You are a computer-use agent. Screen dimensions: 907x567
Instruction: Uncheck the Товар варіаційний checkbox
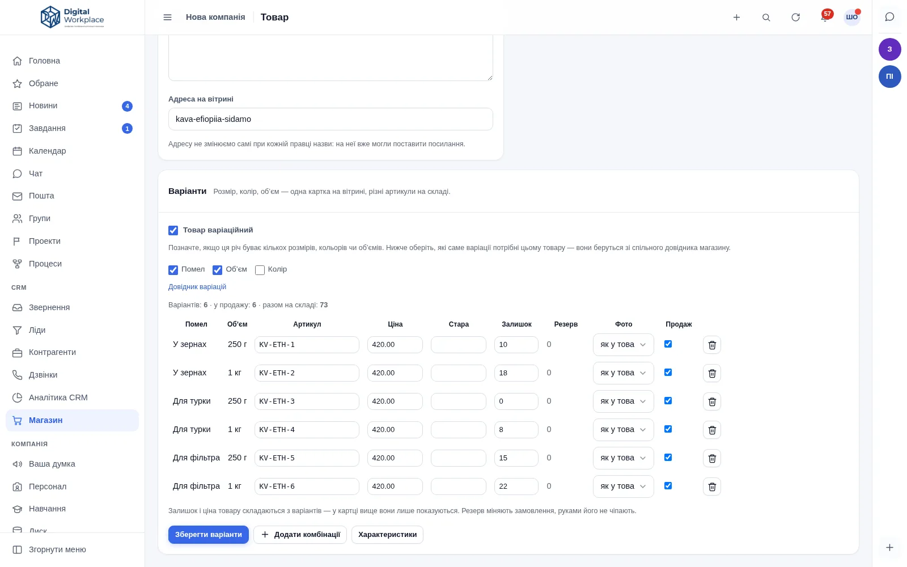click(173, 230)
